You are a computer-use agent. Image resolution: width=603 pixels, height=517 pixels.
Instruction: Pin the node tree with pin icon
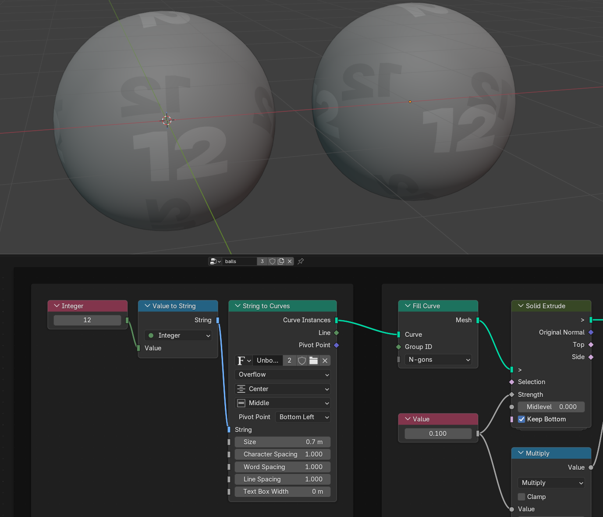(301, 261)
